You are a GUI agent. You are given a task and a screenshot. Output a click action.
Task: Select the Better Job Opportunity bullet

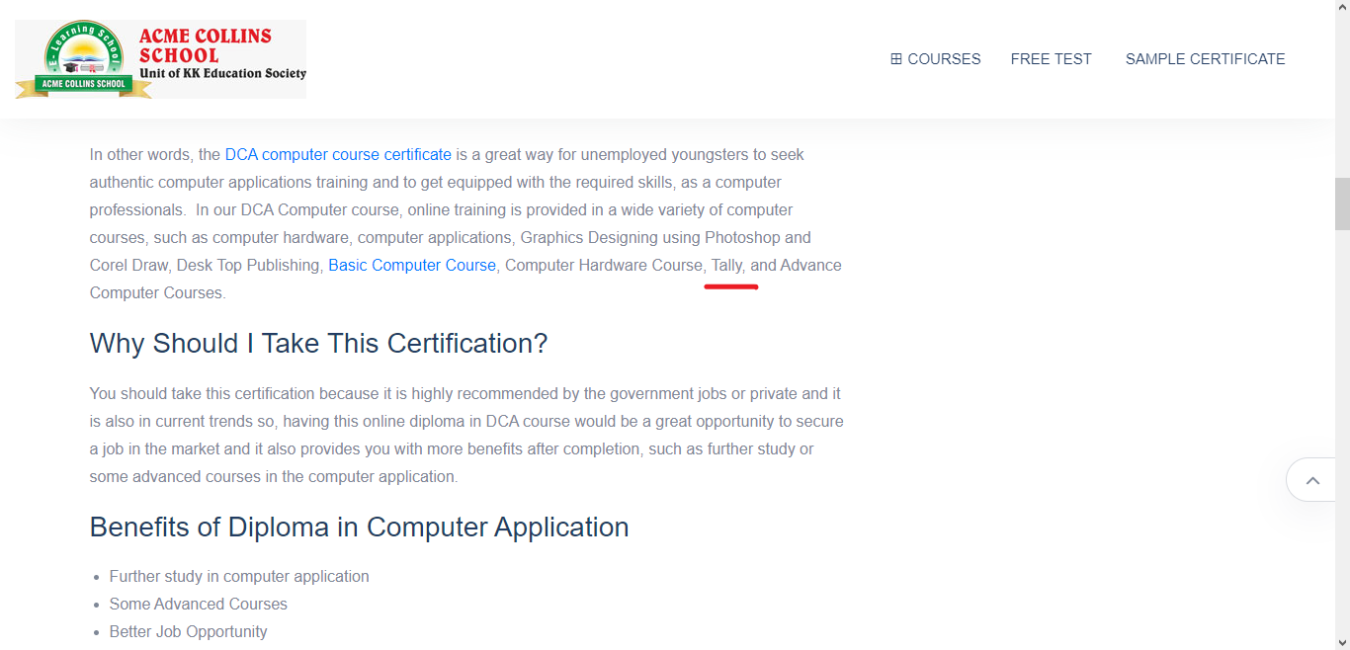188,632
